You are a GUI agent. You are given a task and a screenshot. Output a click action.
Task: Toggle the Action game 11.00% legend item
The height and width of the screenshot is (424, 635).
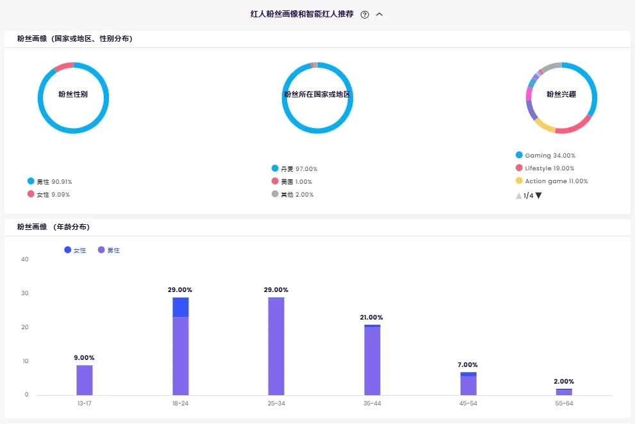pos(552,181)
